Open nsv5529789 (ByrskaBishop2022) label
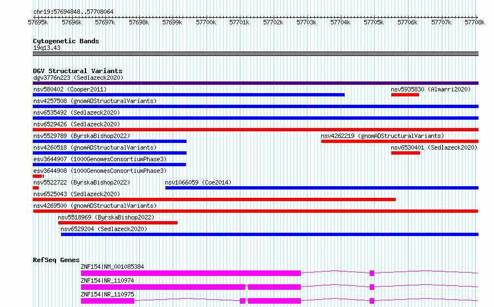 tap(82, 136)
